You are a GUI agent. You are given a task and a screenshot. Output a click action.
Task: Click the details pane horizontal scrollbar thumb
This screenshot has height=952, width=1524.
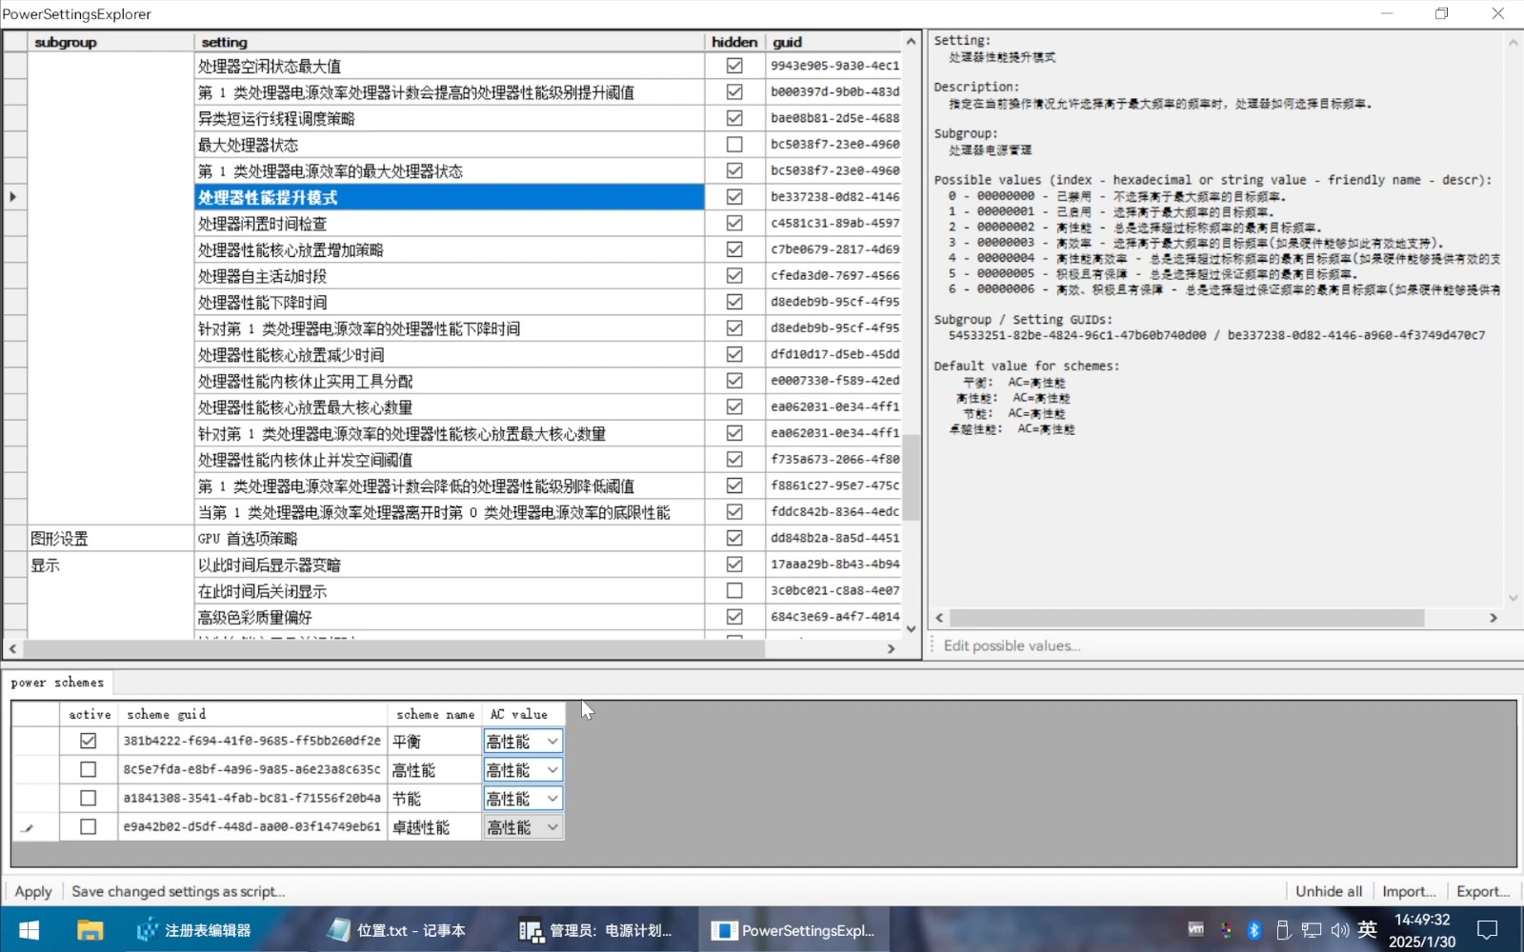pyautogui.click(x=1187, y=618)
